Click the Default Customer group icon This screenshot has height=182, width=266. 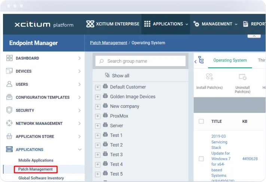coord(106,86)
